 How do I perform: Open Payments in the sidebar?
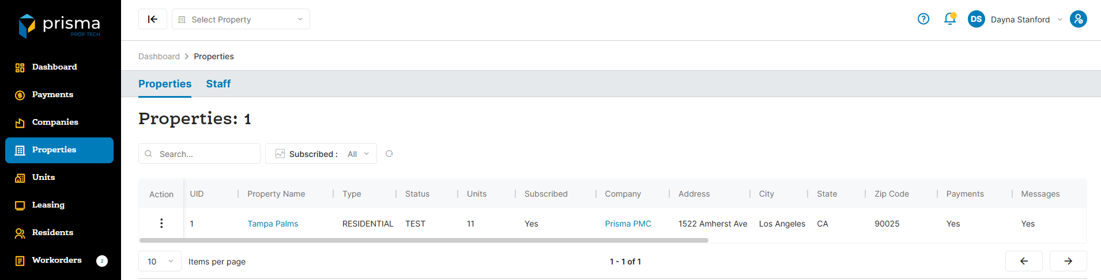click(x=52, y=95)
